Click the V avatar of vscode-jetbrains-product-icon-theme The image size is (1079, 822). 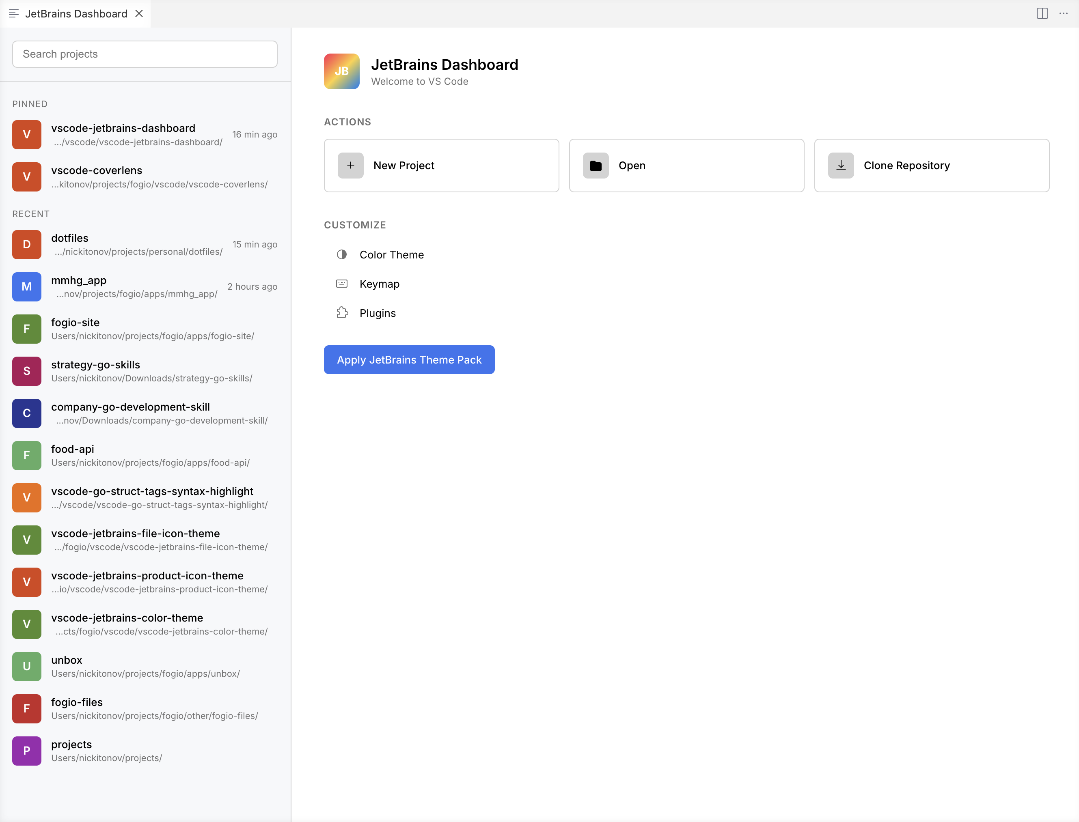[x=26, y=582]
